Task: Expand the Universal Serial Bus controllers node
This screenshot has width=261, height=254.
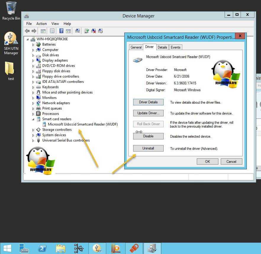Action: click(33, 141)
